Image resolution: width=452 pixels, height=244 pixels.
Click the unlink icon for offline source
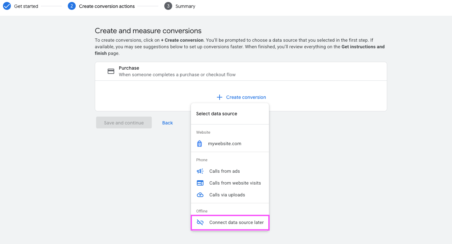click(200, 222)
